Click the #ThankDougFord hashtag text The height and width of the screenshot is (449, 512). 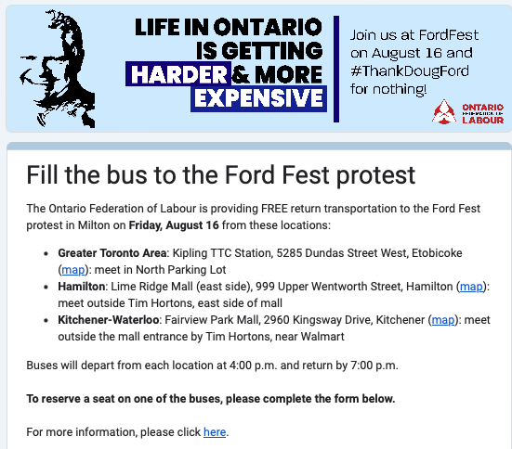tap(410, 71)
